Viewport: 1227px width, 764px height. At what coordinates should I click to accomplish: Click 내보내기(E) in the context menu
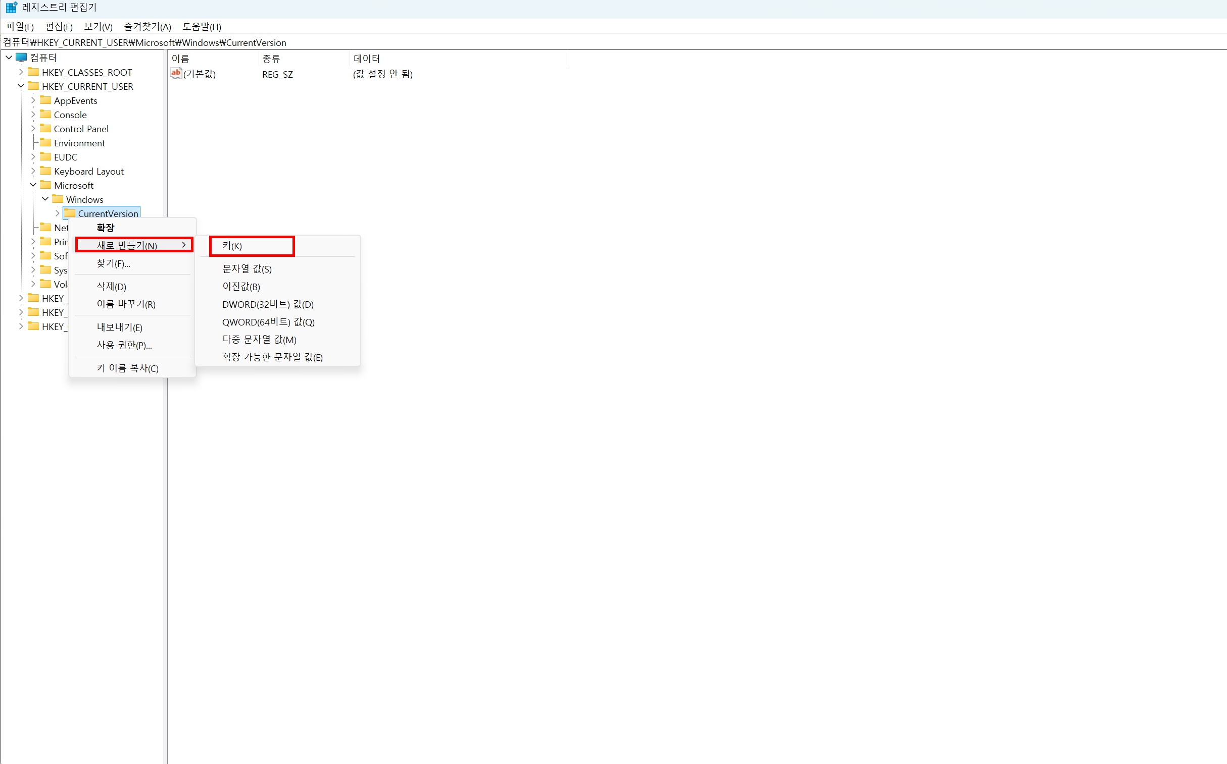(119, 328)
